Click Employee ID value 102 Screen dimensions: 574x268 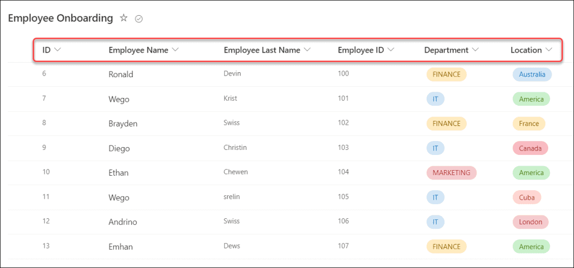[344, 123]
